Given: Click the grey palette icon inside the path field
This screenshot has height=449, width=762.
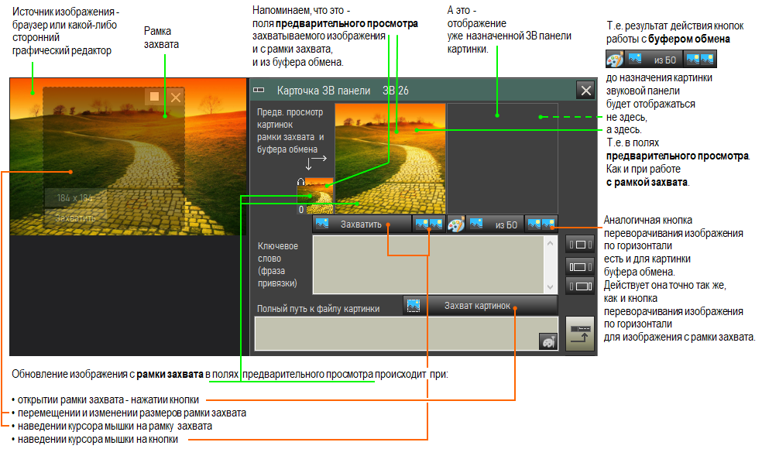Looking at the screenshot, I should click(x=548, y=341).
